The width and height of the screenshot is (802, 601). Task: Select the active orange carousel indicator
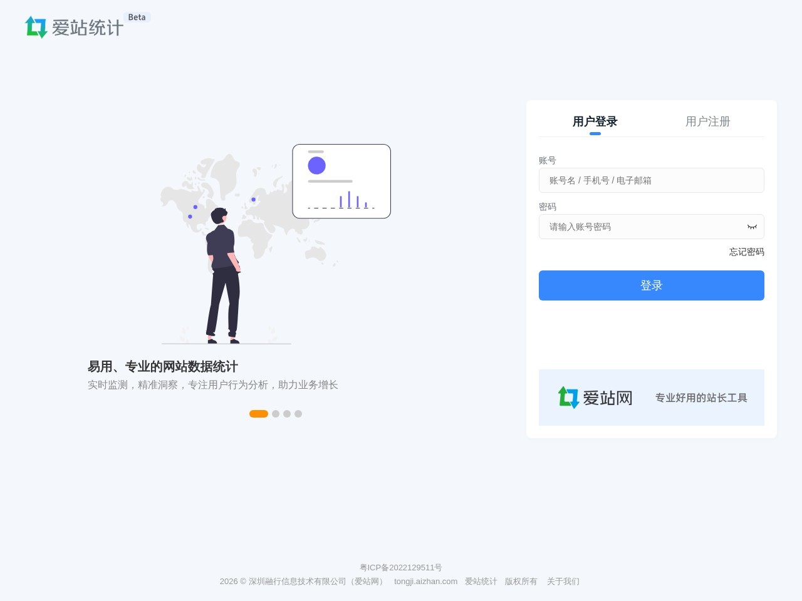click(259, 414)
